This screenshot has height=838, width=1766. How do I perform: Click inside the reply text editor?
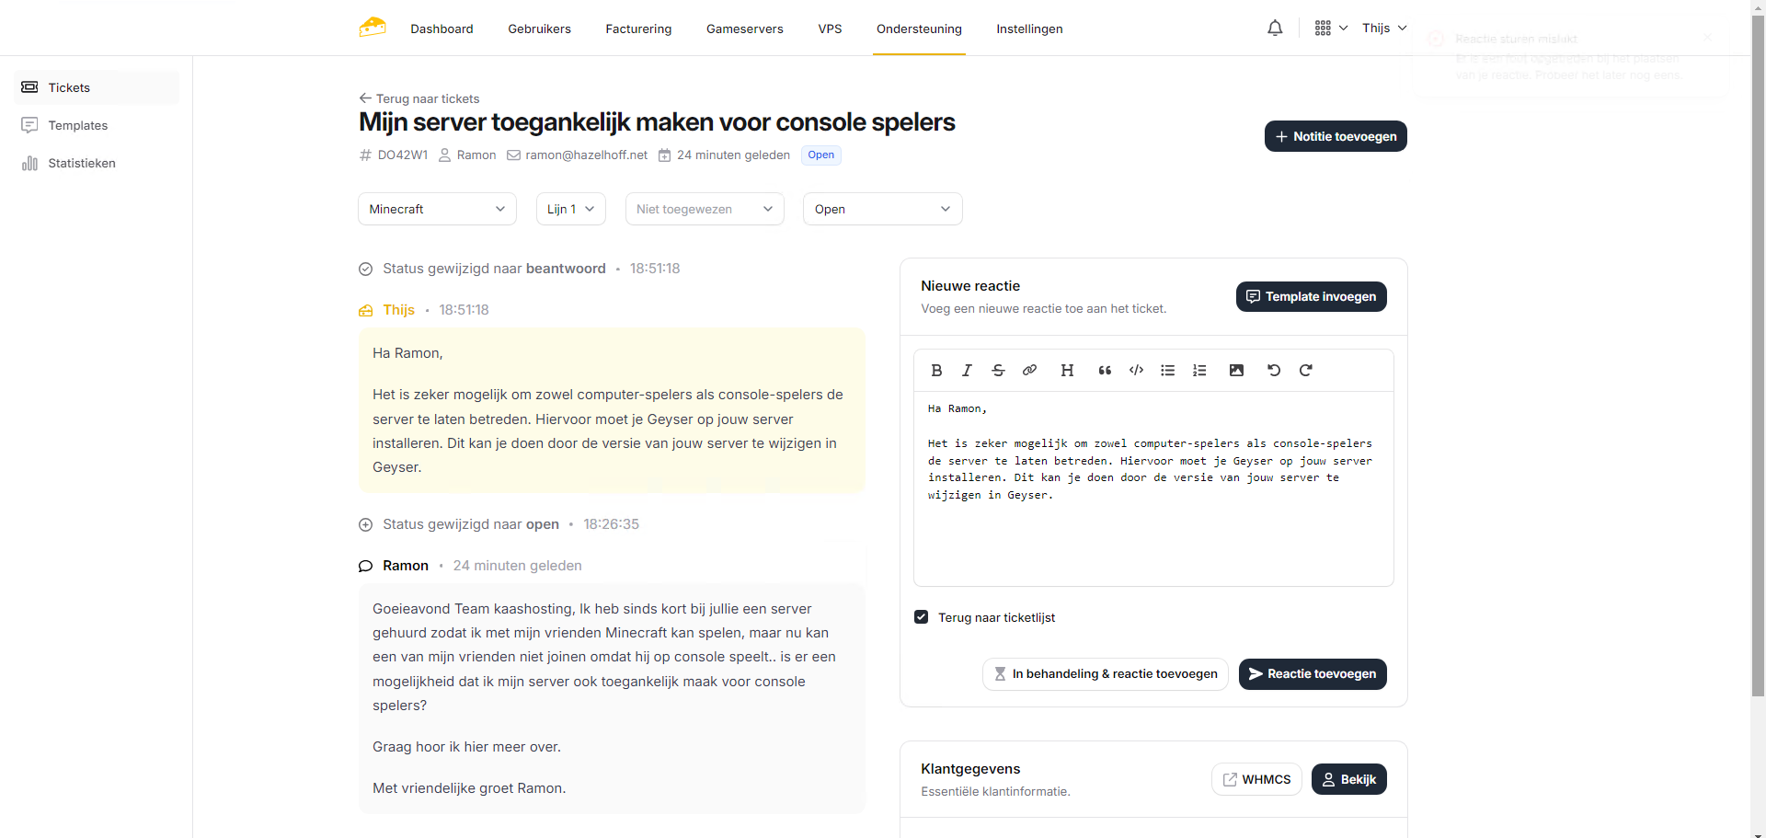coord(1152,534)
